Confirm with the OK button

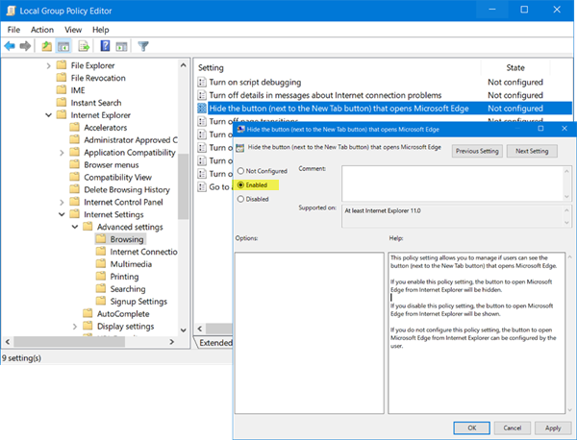click(472, 428)
